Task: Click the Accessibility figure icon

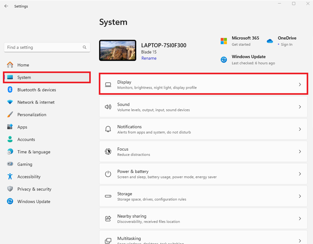Action: (x=10, y=177)
